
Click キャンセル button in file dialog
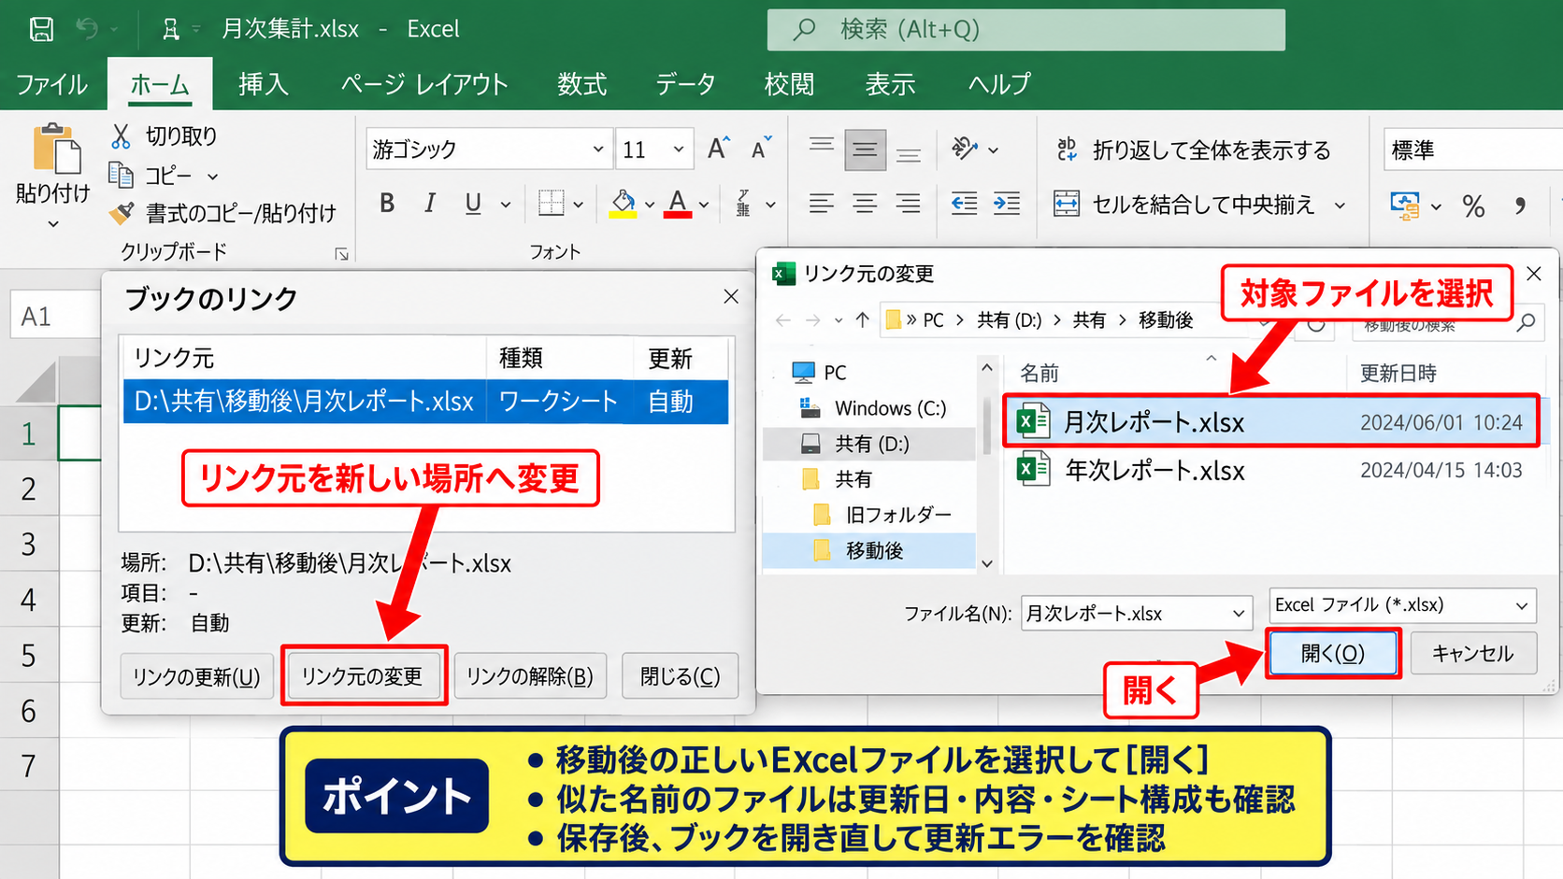pos(1472,653)
